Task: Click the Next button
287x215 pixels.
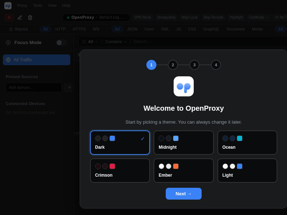Action: (184, 193)
